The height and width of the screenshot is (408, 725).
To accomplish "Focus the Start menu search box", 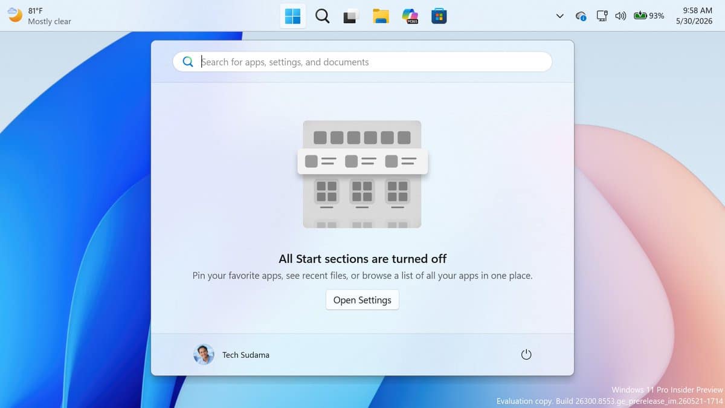I will 362,62.
